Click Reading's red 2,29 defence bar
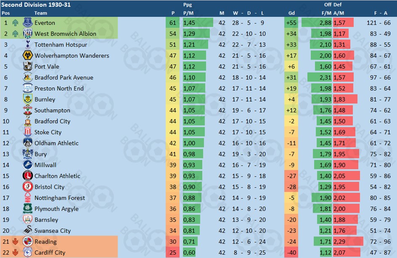397x258 pixels. click(x=348, y=242)
